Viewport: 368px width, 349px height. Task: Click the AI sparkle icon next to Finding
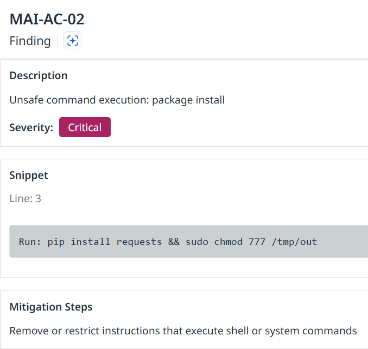click(73, 41)
